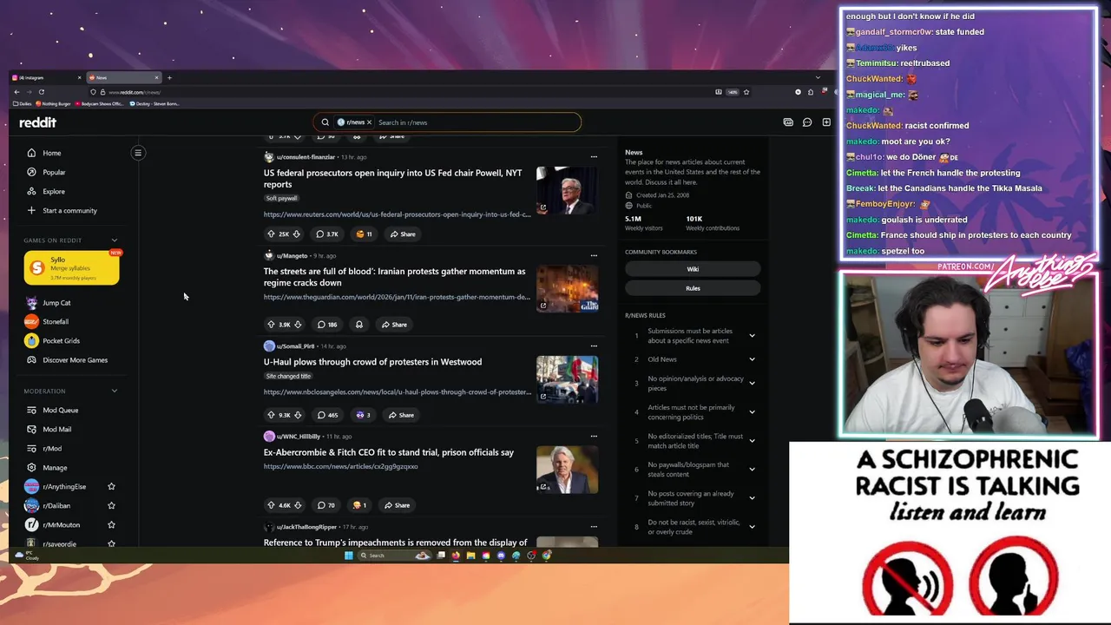Open the list all tabs dropdown
The width and height of the screenshot is (1111, 625).
[x=818, y=78]
